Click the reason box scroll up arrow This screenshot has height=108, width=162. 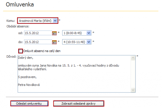click(133, 58)
